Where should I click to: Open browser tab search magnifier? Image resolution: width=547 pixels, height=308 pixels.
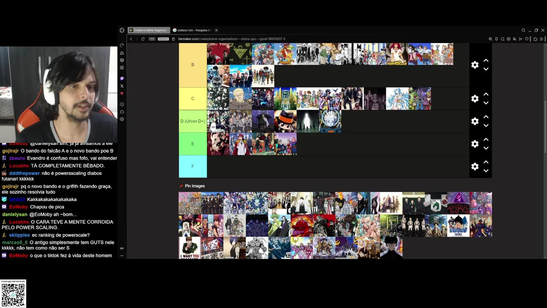click(523, 30)
